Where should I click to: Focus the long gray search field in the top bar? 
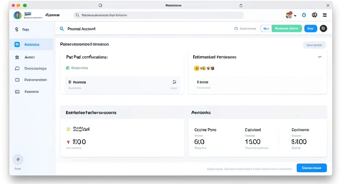[159, 15]
